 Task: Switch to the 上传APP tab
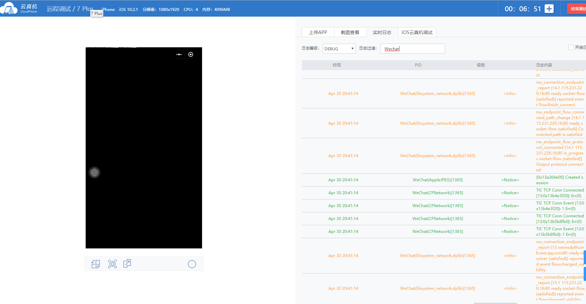point(318,32)
